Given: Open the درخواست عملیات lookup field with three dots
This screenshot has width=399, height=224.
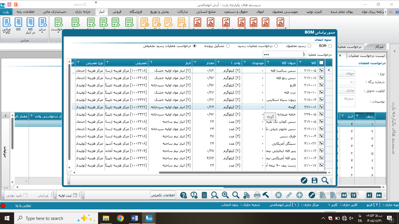Looking at the screenshot, I should point(266,54).
